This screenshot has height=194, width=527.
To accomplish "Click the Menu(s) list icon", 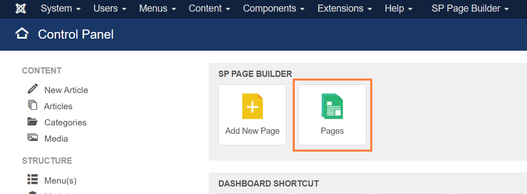I will tap(33, 179).
